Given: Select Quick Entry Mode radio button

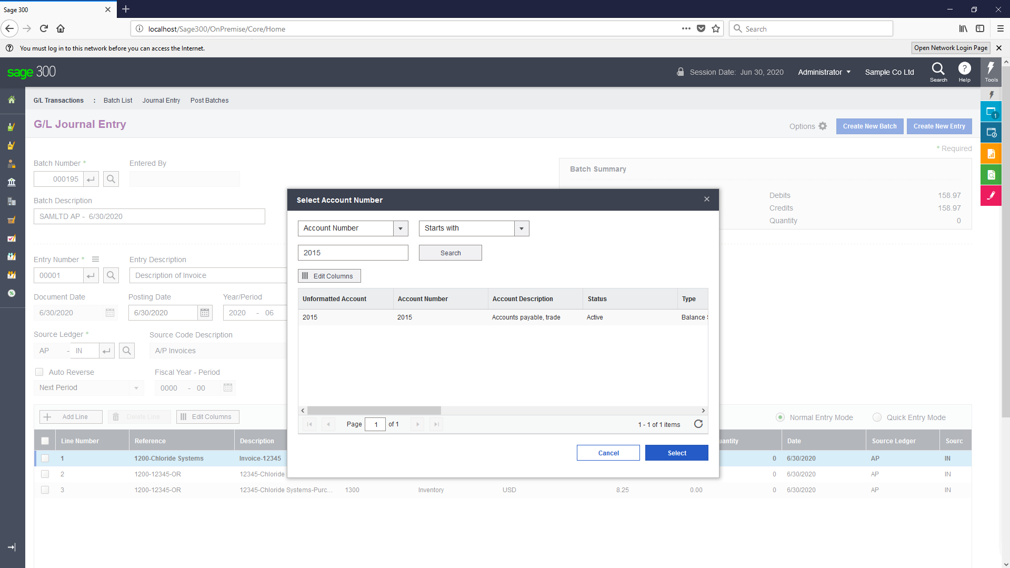Looking at the screenshot, I should tap(877, 417).
